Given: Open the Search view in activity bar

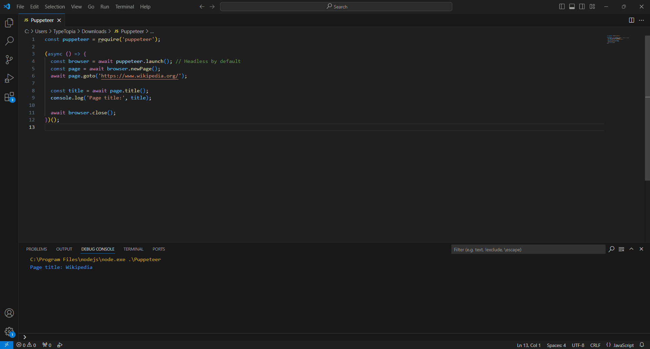Looking at the screenshot, I should tap(9, 41).
